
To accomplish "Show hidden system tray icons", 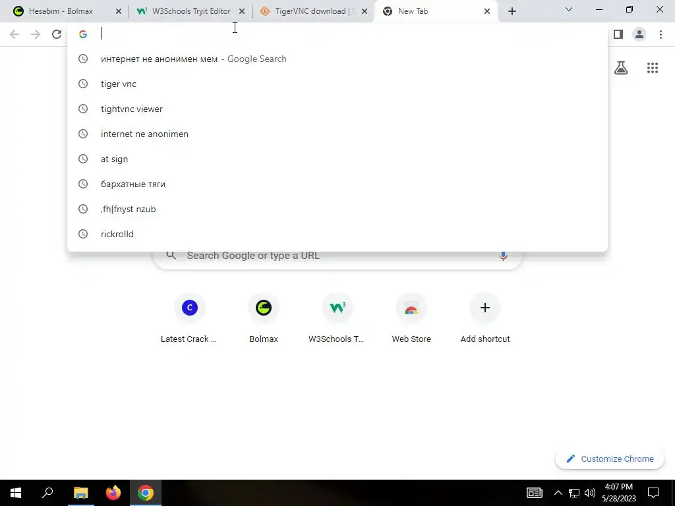I will 558,493.
